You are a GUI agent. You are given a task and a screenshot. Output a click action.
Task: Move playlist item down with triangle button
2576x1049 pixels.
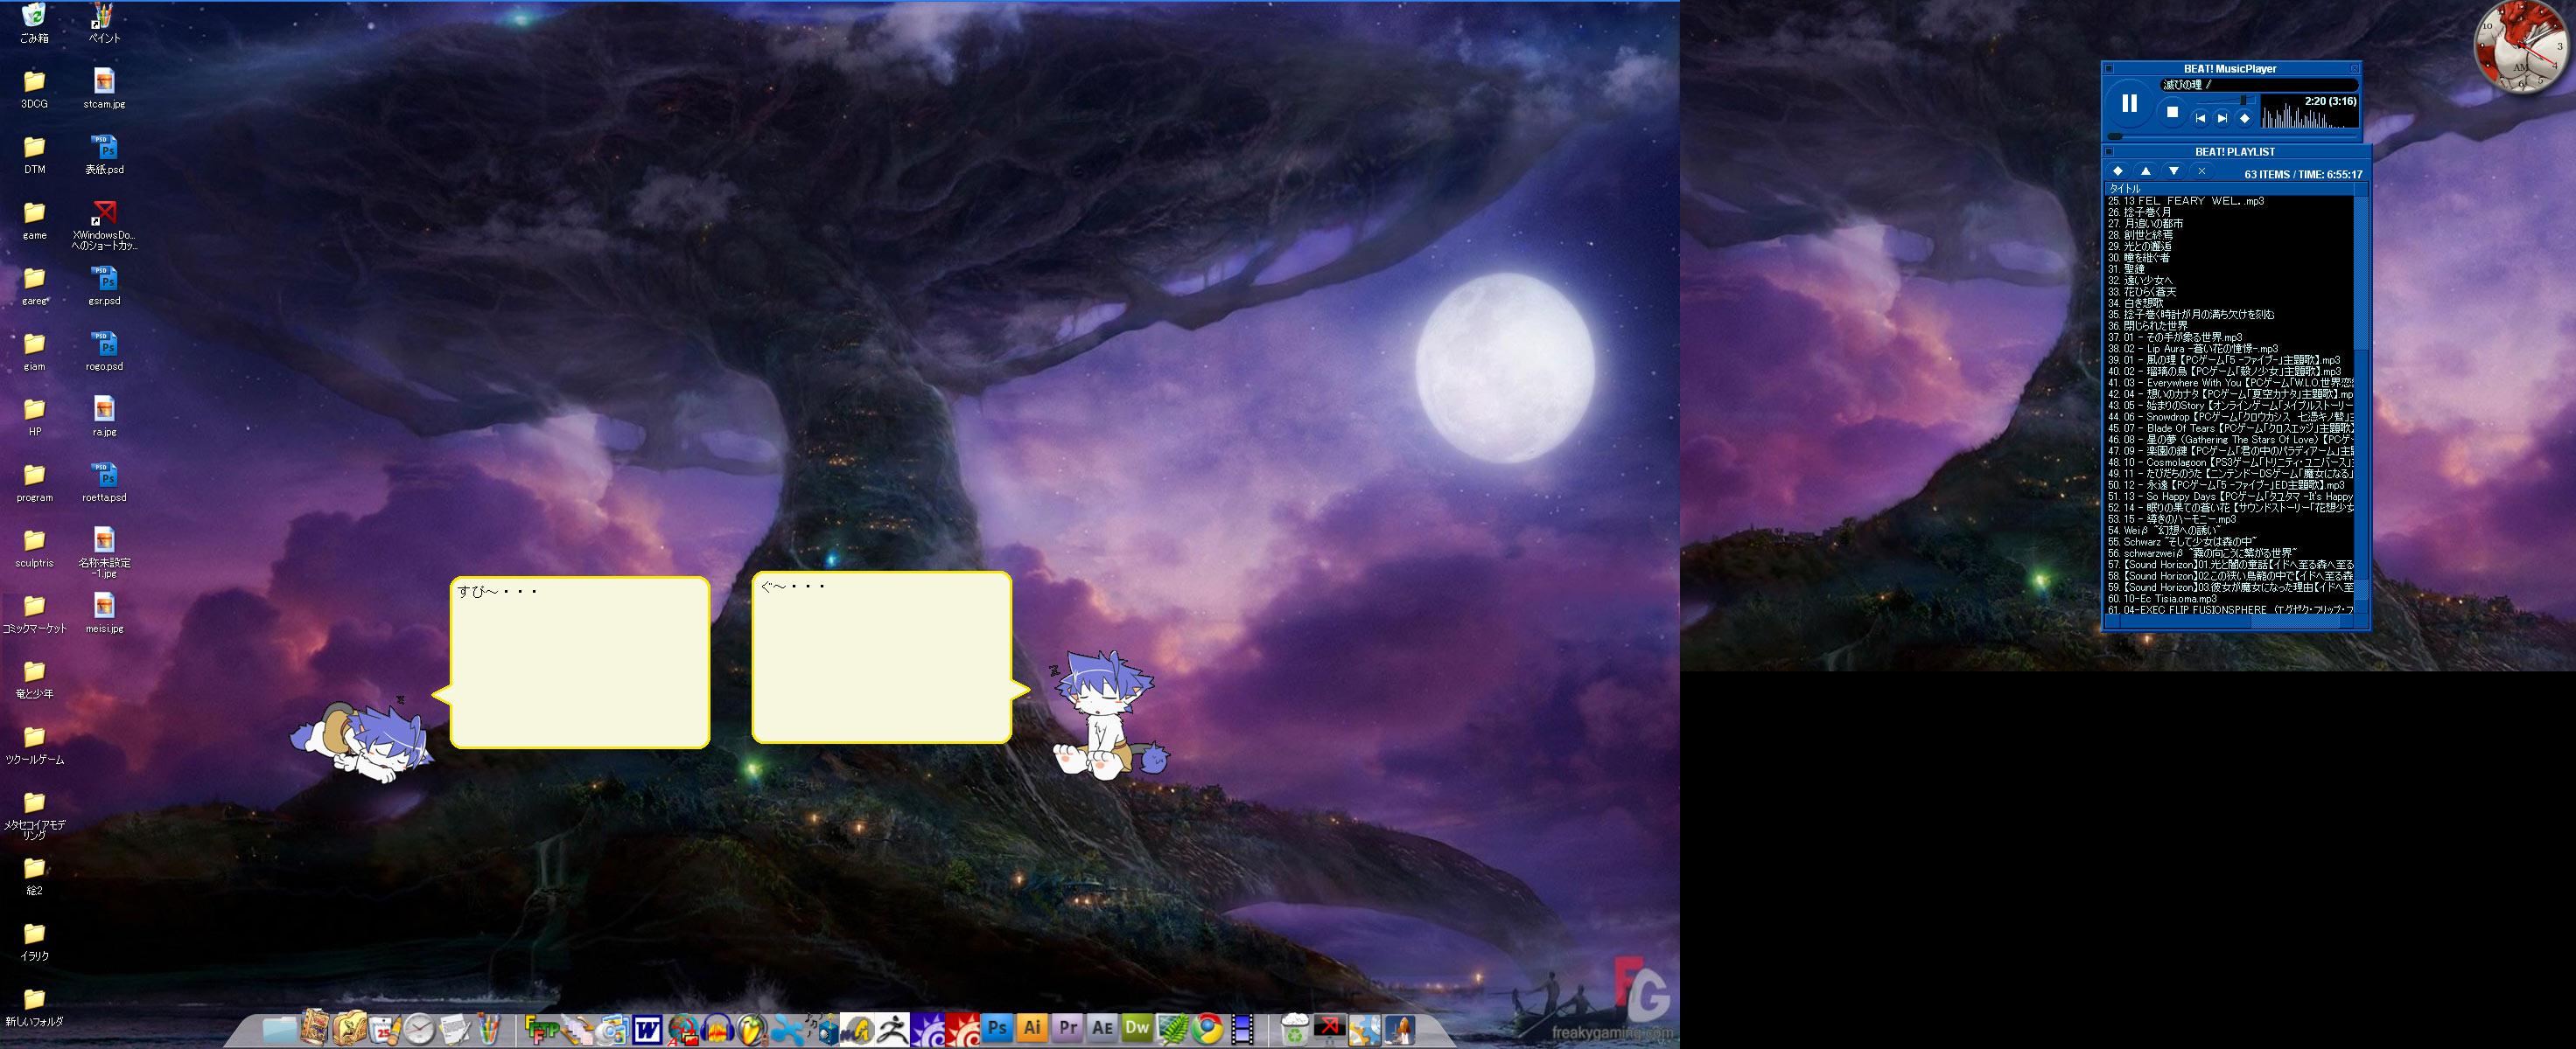click(2173, 170)
